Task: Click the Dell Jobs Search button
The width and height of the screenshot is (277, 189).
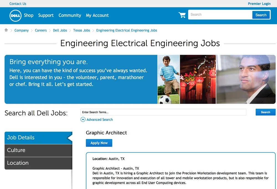Action: click(265, 112)
